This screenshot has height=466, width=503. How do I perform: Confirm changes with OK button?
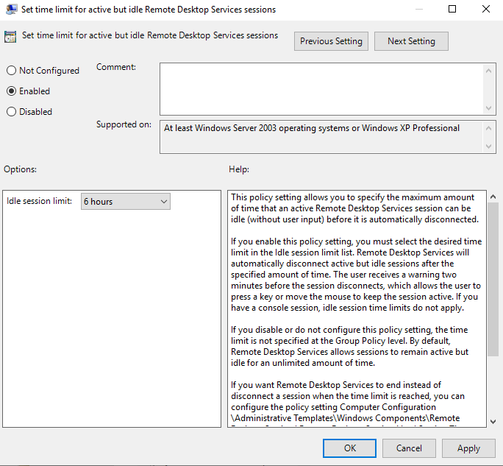click(350, 448)
